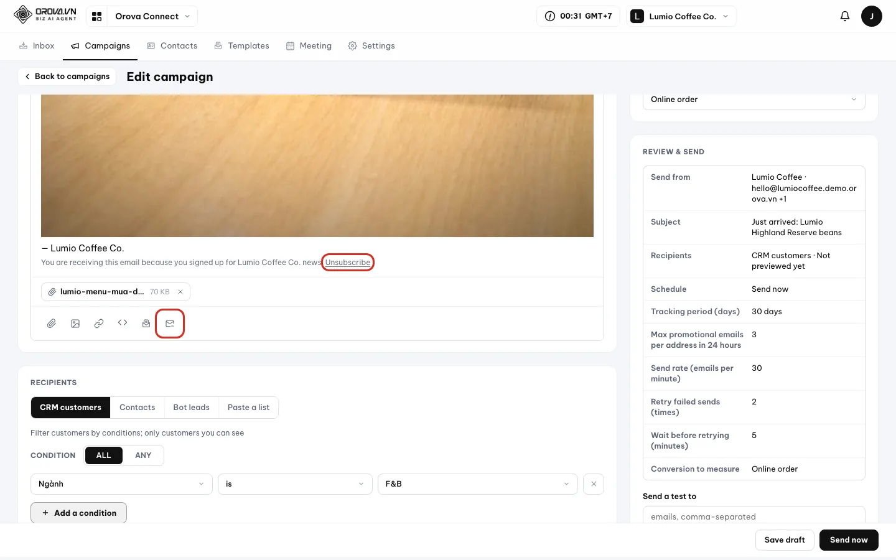Click the insert link icon
The image size is (896, 560).
tap(99, 324)
